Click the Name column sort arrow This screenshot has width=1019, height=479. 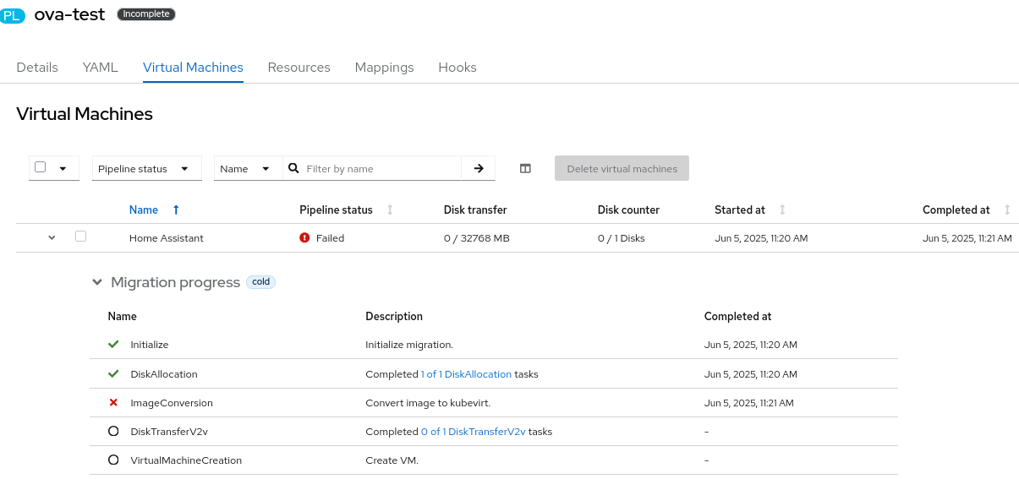point(176,210)
